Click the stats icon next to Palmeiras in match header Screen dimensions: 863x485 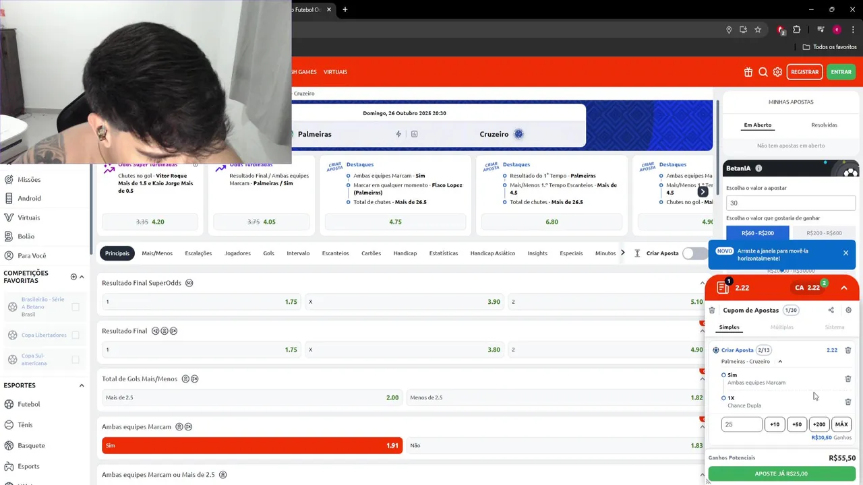click(414, 134)
